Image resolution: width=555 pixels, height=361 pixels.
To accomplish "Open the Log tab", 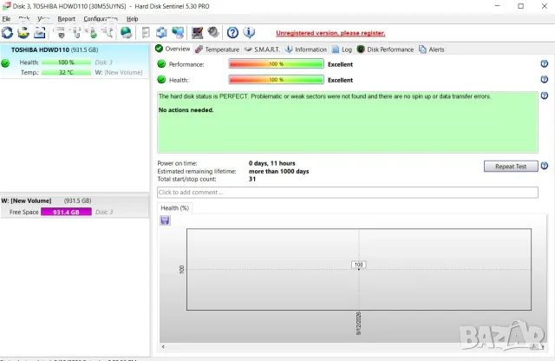I will (x=342, y=49).
